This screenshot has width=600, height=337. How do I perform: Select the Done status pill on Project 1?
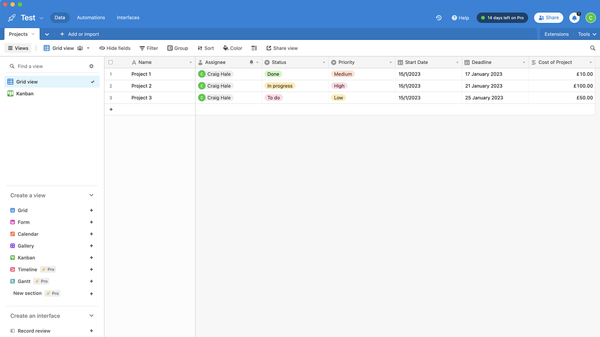click(x=273, y=73)
